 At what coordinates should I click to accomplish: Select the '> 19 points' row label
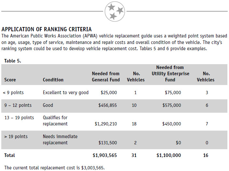[16, 136]
